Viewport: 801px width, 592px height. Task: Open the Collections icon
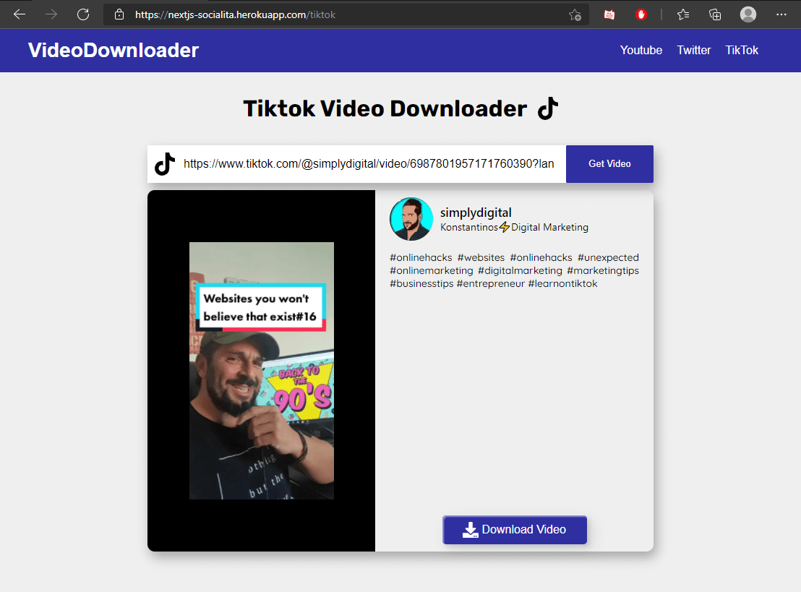point(715,14)
